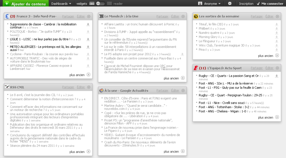Close the France 3 Info Nord-Pas widget
Screen dimensions: 286x158
tap(89, 16)
